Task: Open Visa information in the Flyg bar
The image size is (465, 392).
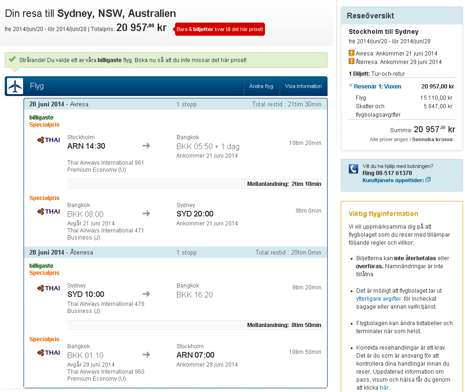Action: pyautogui.click(x=303, y=87)
